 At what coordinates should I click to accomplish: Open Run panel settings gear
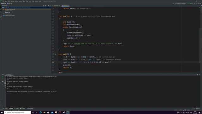pyautogui.click(x=197, y=75)
